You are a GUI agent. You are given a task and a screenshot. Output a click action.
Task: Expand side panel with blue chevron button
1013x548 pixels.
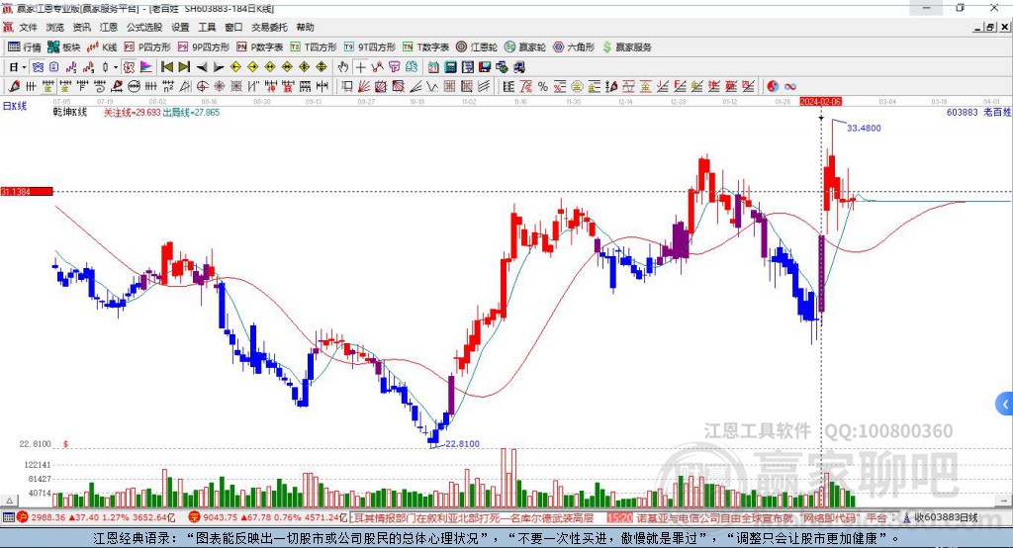coord(1005,405)
